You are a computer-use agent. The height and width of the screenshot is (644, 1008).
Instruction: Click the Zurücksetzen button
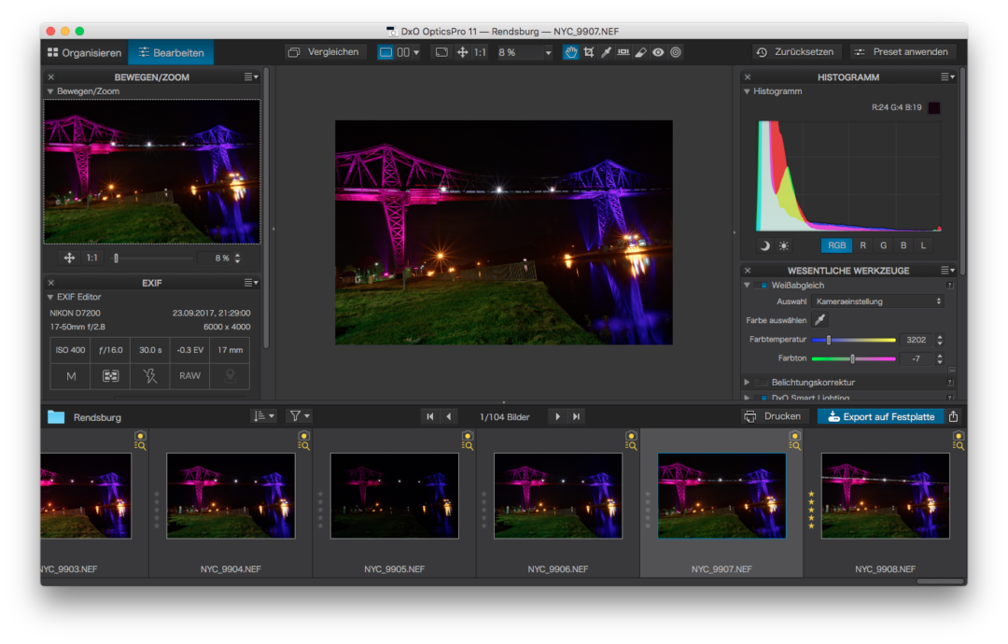797,52
